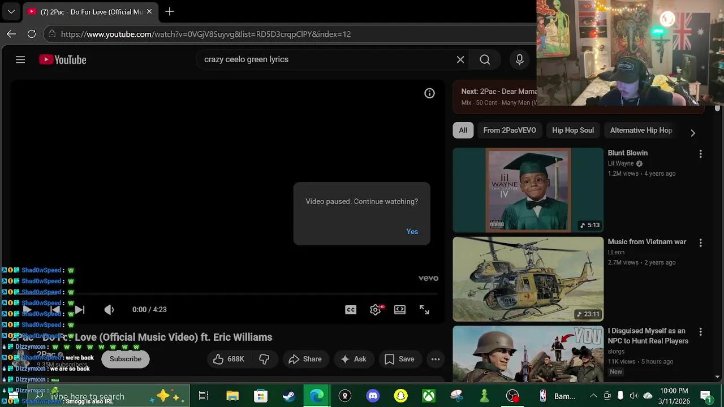Reload the page with refresh icon

[x=32, y=34]
